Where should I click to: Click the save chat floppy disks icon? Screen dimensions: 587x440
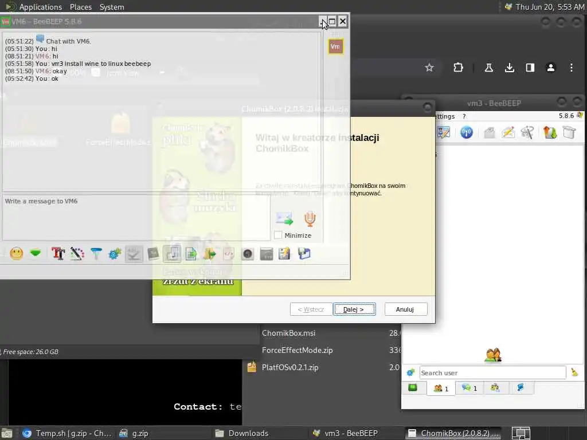coord(304,254)
